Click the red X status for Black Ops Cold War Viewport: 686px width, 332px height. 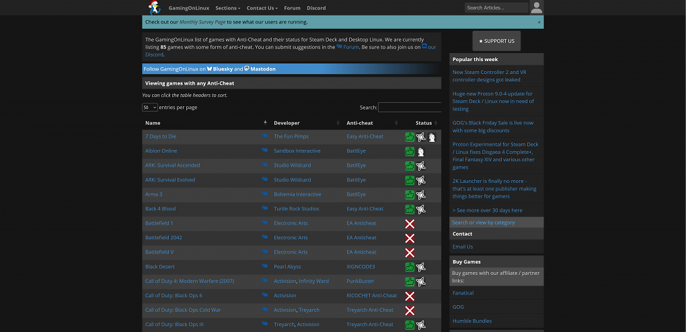coord(410,310)
